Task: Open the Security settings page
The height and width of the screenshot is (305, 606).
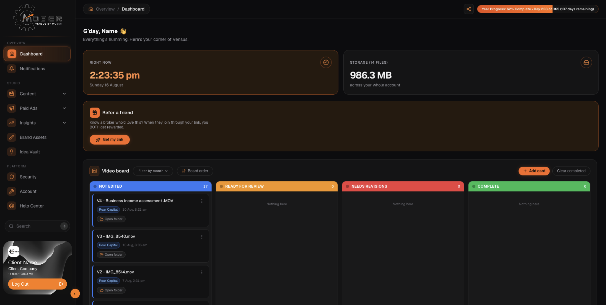Action: point(37,177)
